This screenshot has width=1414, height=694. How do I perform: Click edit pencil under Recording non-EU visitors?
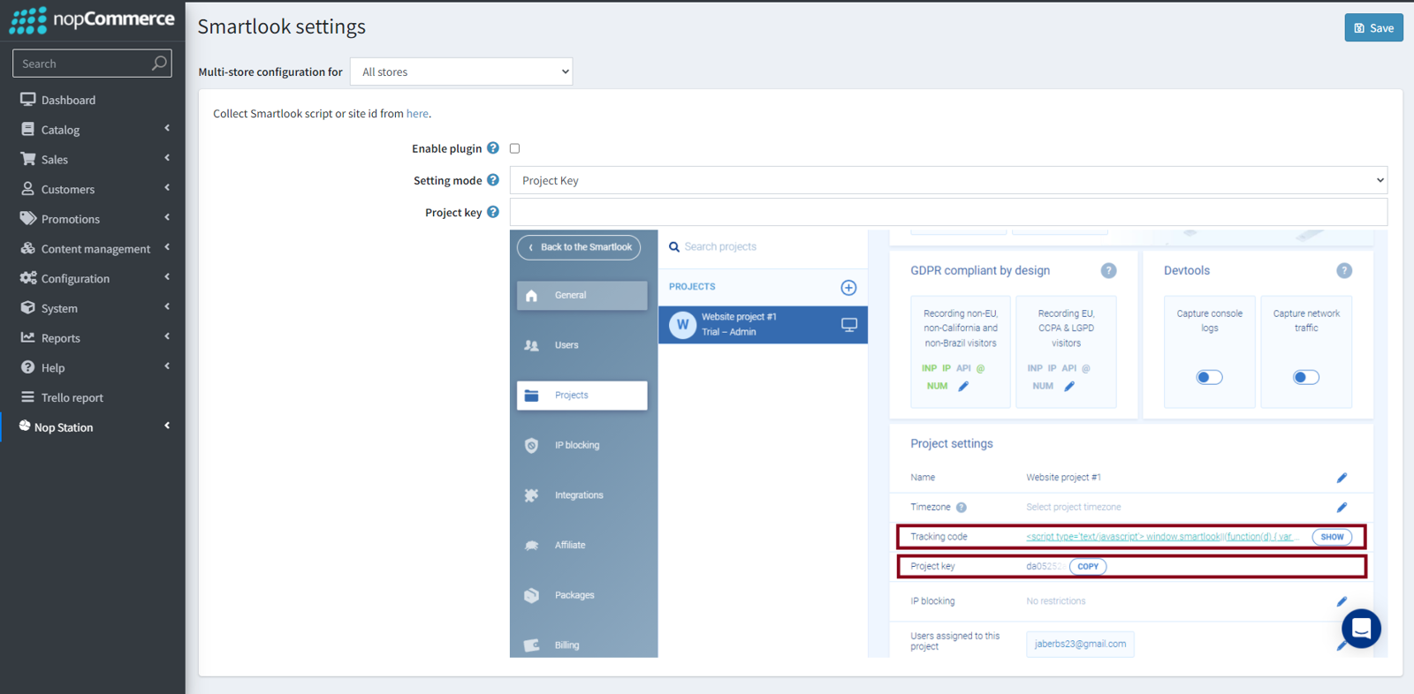[963, 386]
